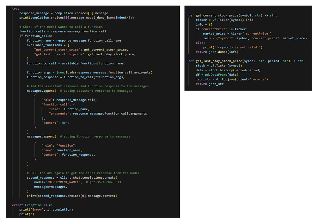Click the comment 'adding assistant response to messages'

(x=96, y=91)
